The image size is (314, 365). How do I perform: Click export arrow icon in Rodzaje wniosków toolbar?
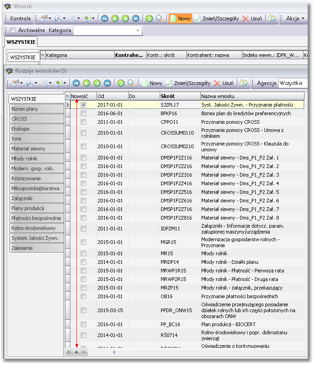[x=59, y=83]
